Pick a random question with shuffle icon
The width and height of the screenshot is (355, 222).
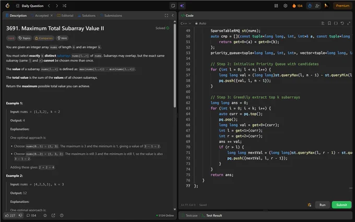[x=65, y=6]
